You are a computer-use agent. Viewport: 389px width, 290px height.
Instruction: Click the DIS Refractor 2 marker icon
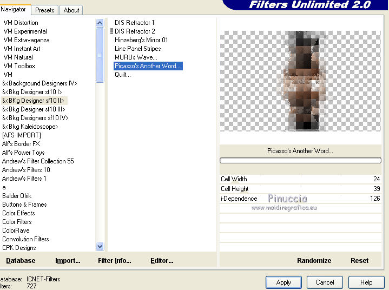tap(111, 31)
